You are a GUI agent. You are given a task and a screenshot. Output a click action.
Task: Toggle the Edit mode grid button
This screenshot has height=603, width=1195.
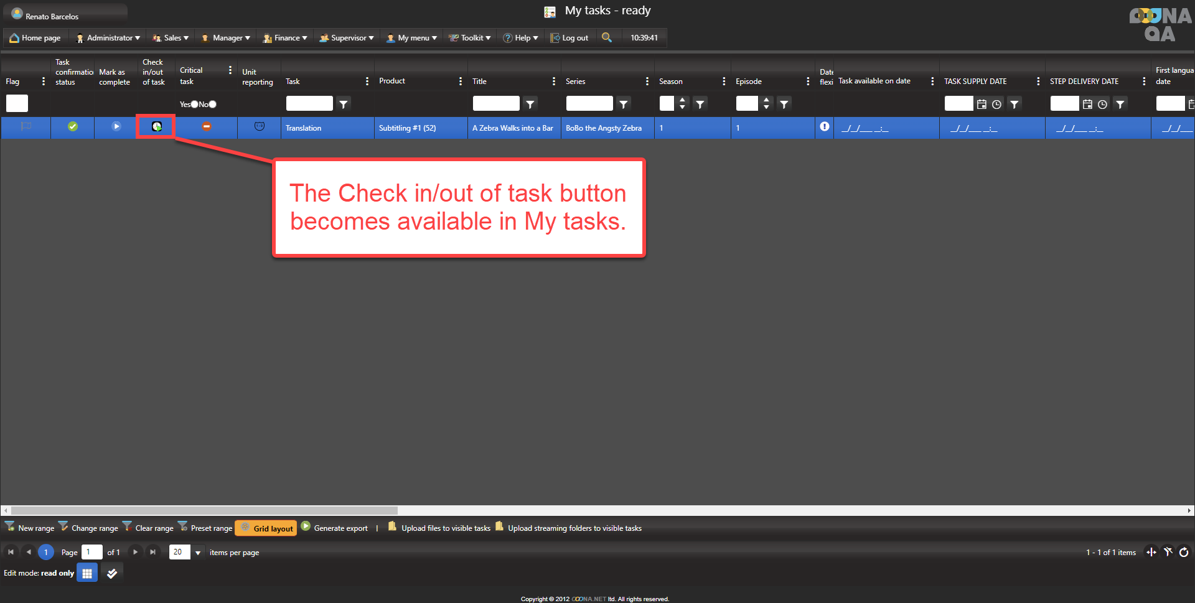[x=87, y=573]
